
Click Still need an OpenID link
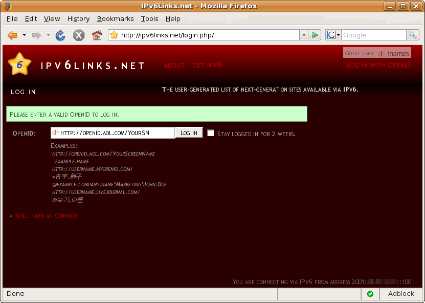tap(46, 216)
